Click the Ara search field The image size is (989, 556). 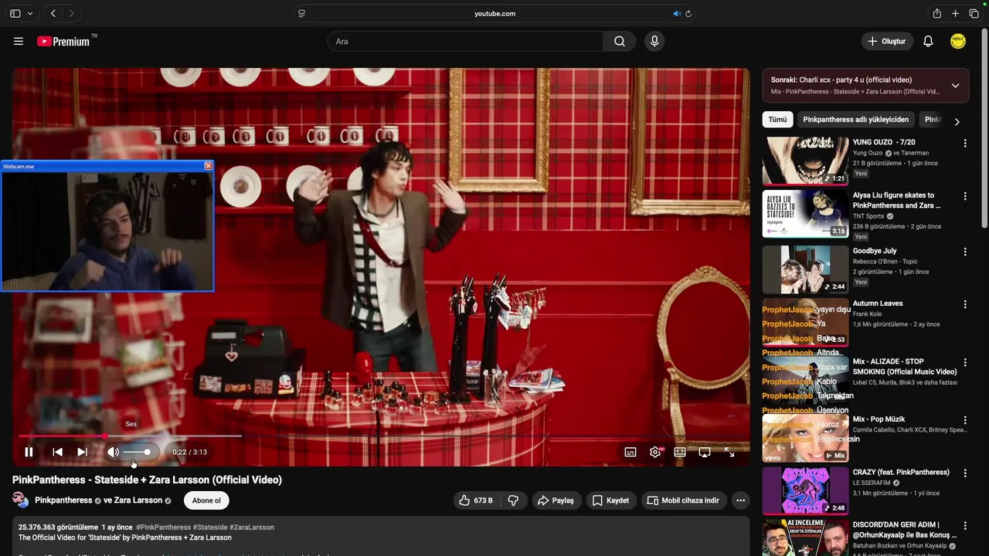[465, 41]
